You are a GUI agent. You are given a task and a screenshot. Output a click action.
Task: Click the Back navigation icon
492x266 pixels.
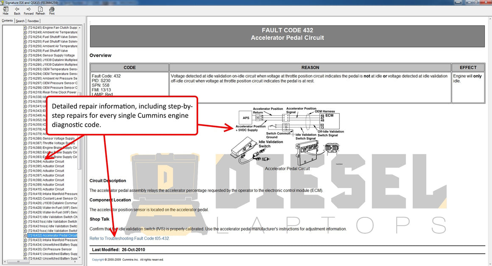point(17,11)
